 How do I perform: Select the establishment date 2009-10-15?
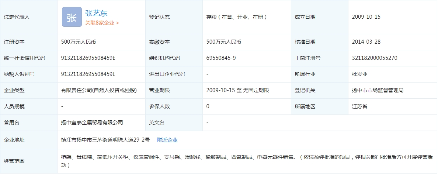click(366, 17)
